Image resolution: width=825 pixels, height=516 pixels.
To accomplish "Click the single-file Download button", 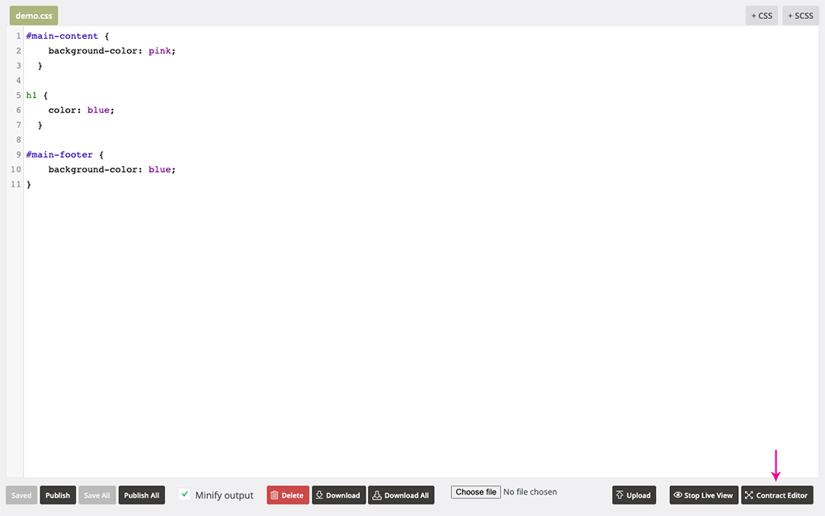I will (x=338, y=495).
